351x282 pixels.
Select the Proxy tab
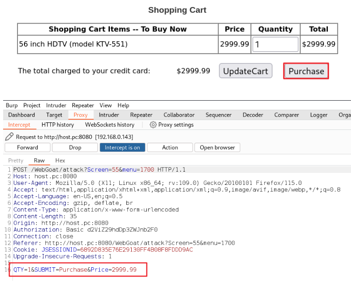[81, 115]
